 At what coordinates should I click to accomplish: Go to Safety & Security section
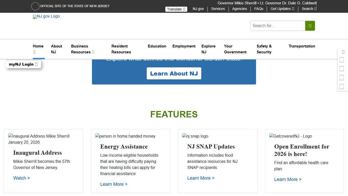(264, 49)
